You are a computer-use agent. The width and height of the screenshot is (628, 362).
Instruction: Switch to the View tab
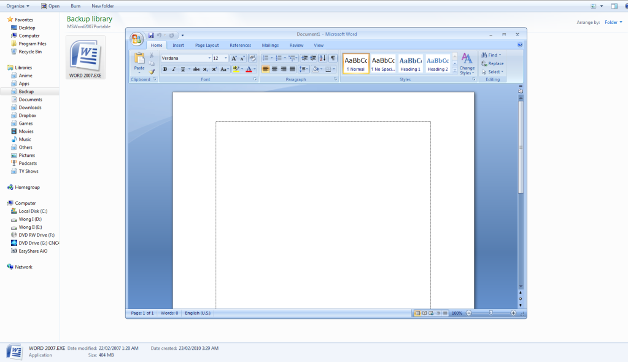[319, 45]
